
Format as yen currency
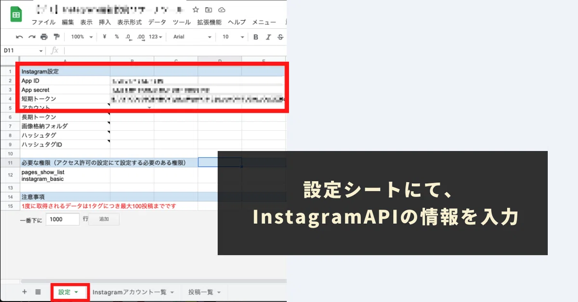[x=105, y=37]
